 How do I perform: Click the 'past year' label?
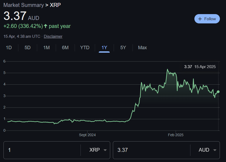[x=60, y=26]
